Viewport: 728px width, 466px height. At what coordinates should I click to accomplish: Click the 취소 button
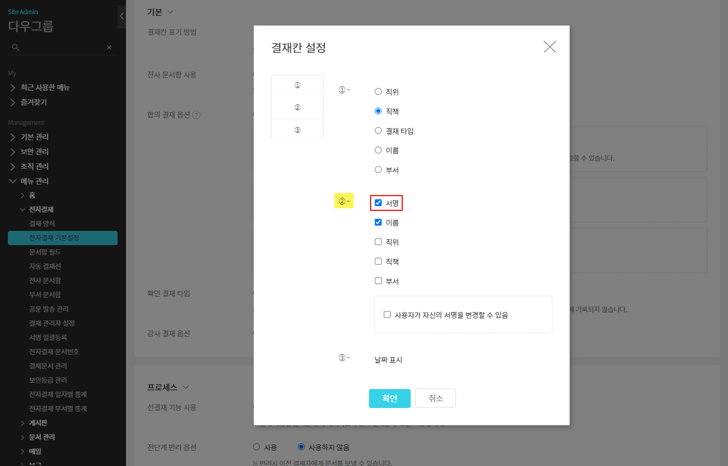[x=435, y=399]
